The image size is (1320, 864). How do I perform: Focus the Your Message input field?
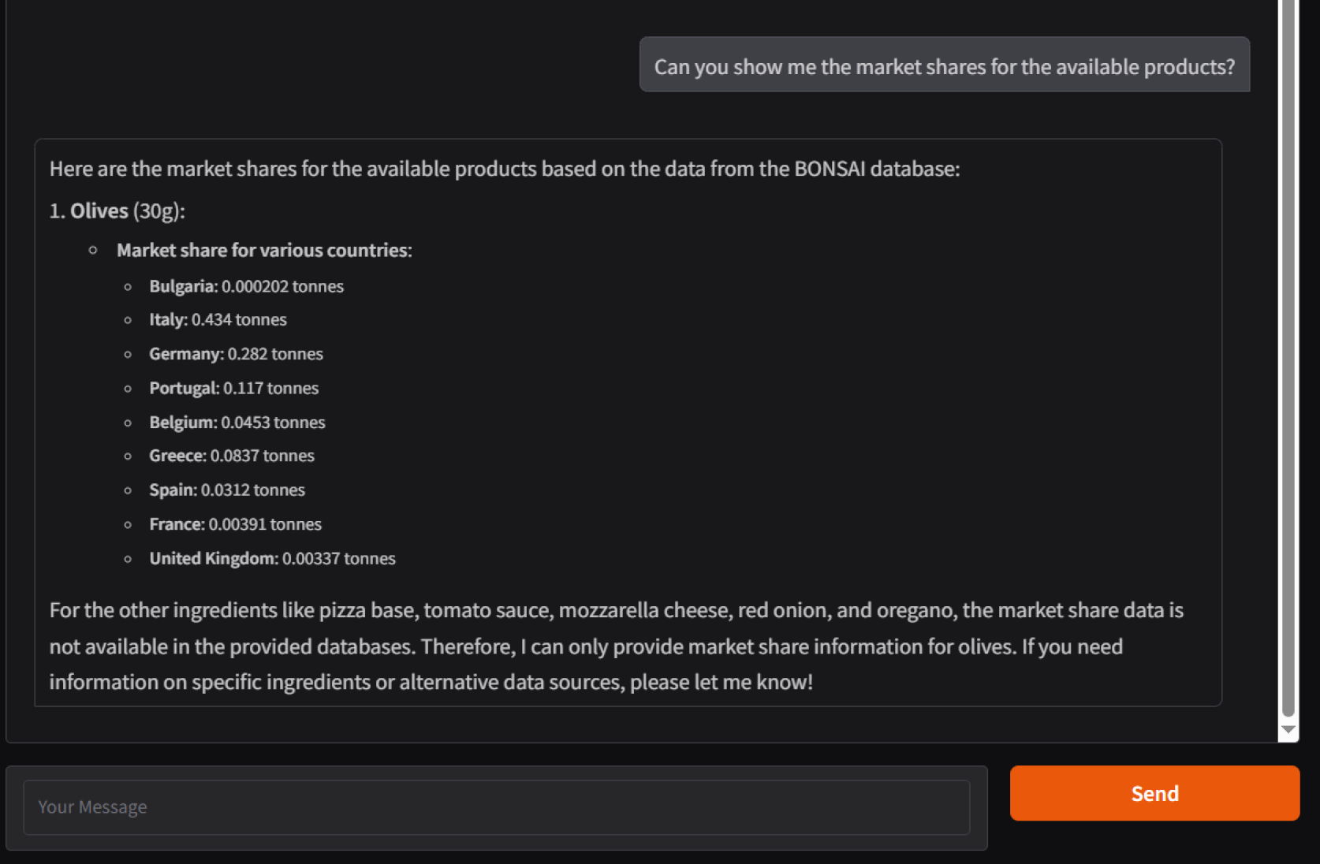[x=496, y=807]
